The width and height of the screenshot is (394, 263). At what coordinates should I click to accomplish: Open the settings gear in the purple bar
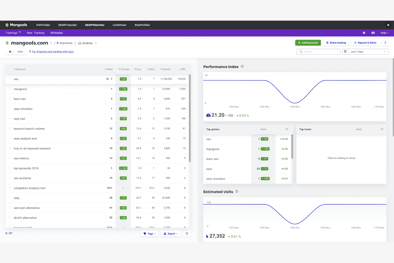click(364, 33)
